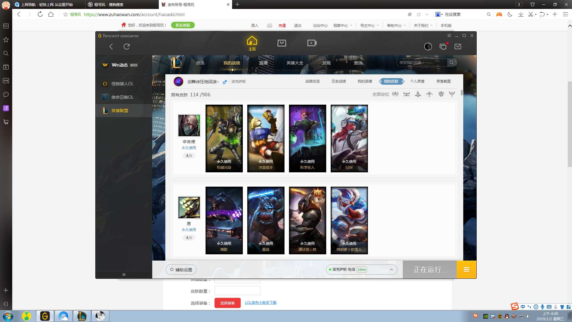Open browser sidebar chat bubble icon
Viewport: 572px width, 322px height.
click(x=6, y=95)
